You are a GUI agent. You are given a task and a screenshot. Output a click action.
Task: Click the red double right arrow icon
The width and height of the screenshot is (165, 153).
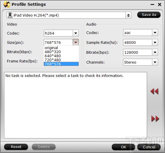click(x=155, y=119)
